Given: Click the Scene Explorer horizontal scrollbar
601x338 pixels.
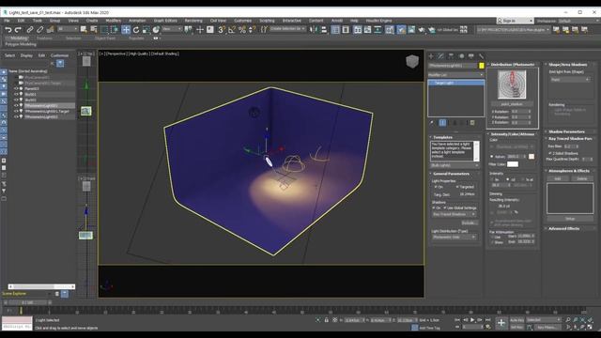Looking at the screenshot, I should 41,286.
